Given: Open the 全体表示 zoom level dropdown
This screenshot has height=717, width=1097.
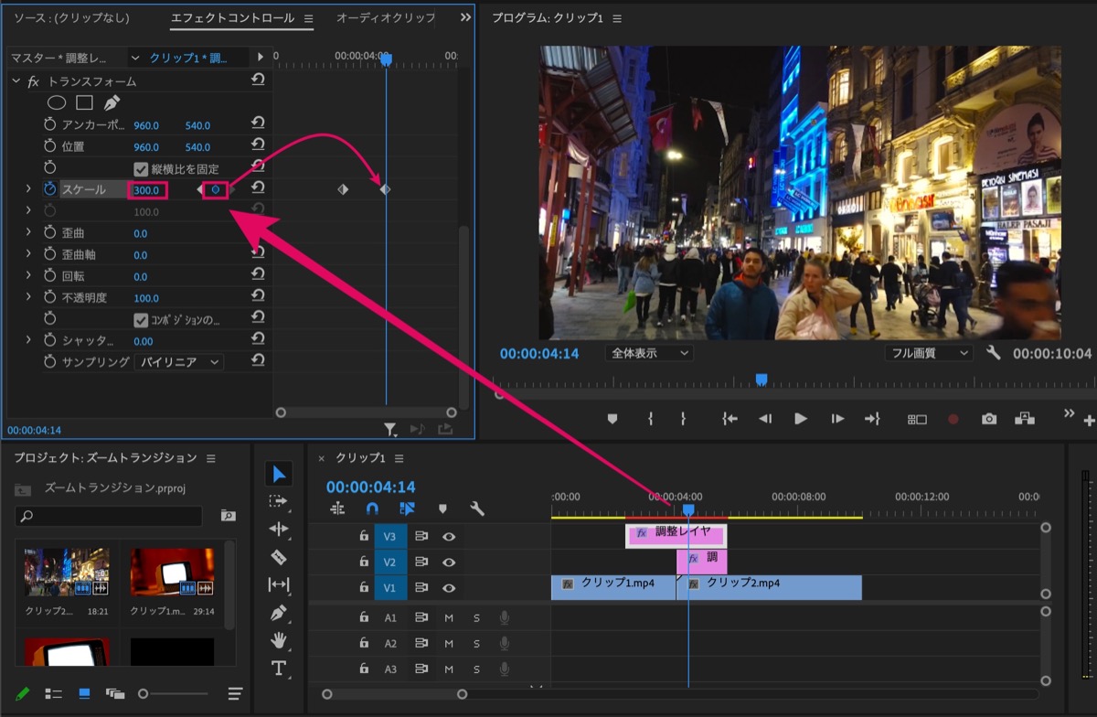Looking at the screenshot, I should [x=648, y=353].
